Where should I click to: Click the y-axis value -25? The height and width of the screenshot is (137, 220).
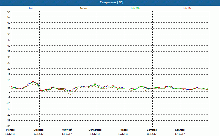click(x=9, y=121)
